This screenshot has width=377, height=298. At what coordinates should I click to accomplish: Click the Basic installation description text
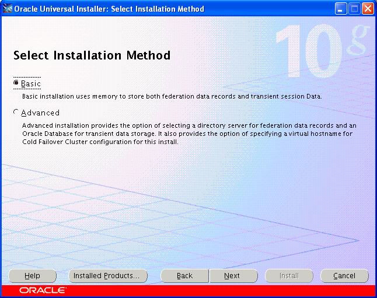pyautogui.click(x=172, y=96)
